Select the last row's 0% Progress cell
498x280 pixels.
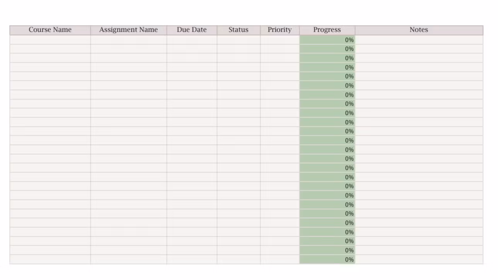tap(327, 260)
